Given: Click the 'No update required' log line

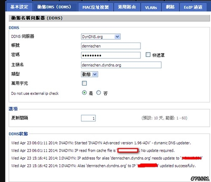Looking at the screenshot, I should point(93,150).
